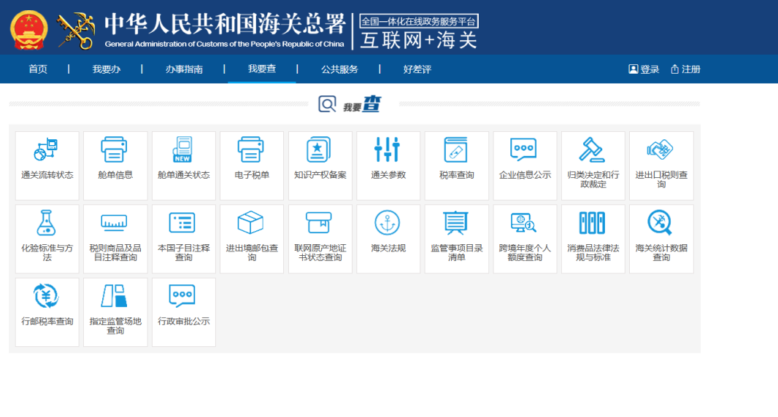The image size is (778, 417).
Task: Select the 海关法规 anchor icon
Action: pos(388,223)
